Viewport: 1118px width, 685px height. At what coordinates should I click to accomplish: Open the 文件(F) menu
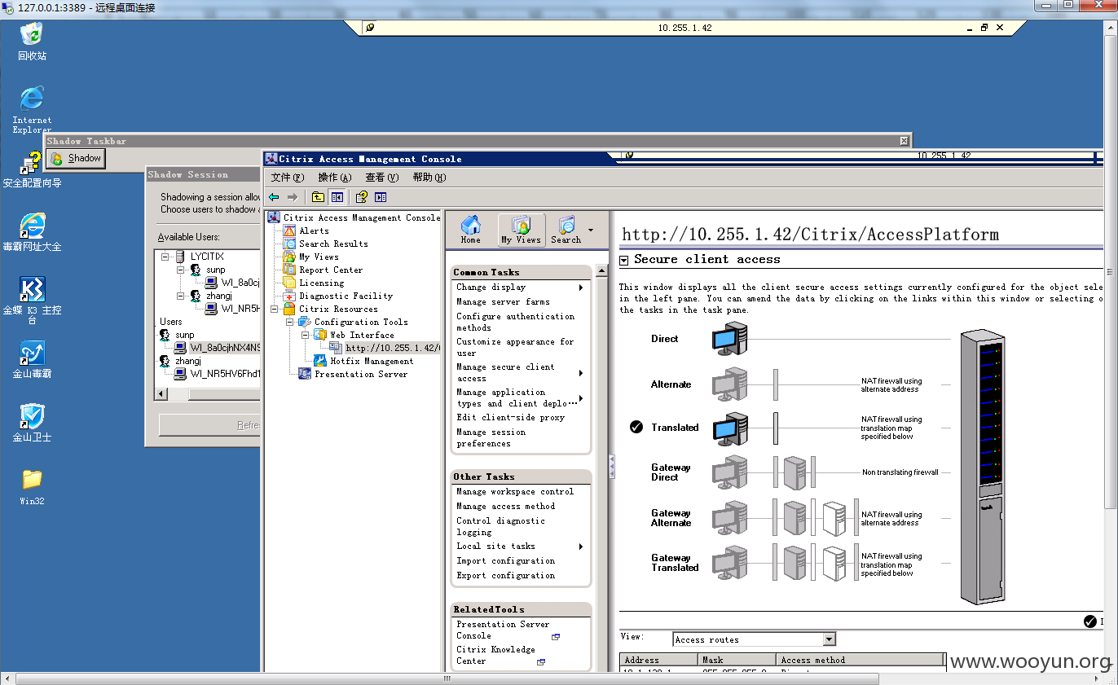click(x=287, y=178)
